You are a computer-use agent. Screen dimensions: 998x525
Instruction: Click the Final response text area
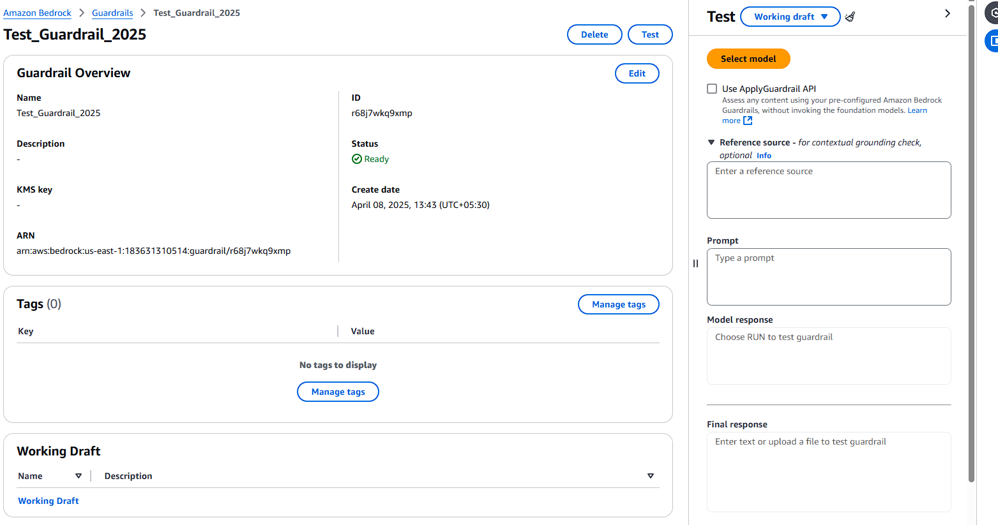829,472
